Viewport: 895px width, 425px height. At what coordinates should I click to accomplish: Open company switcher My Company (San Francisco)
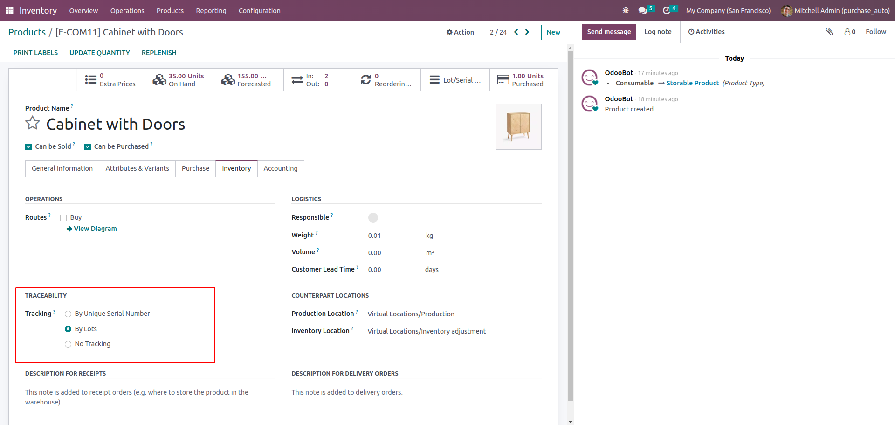click(x=728, y=10)
